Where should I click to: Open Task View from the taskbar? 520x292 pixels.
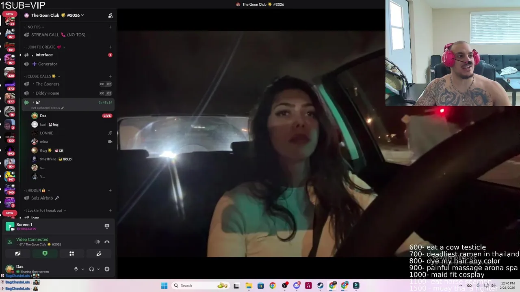click(236, 286)
